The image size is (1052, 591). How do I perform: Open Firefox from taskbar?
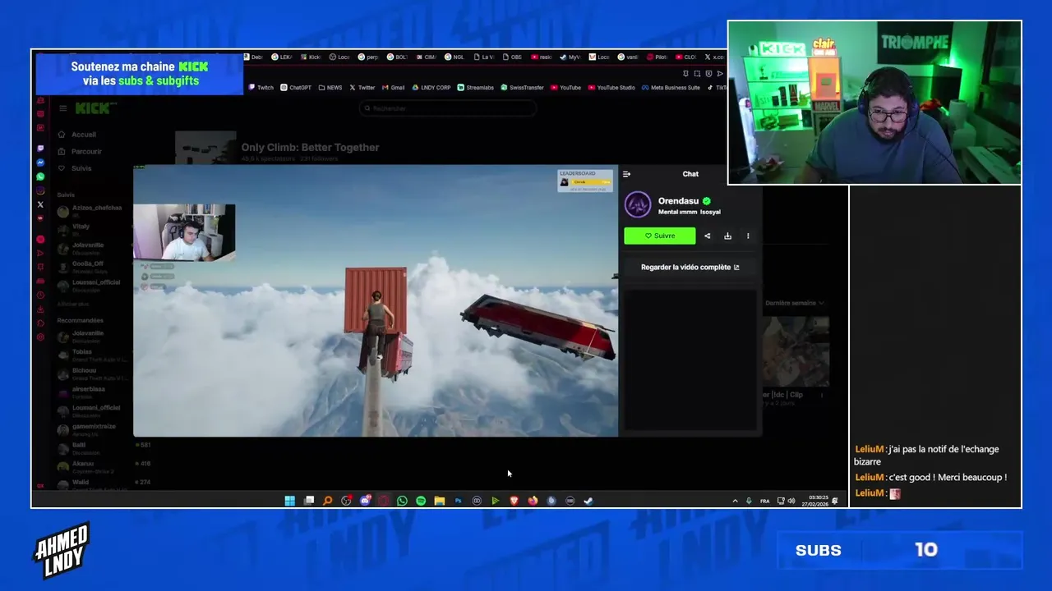(x=533, y=501)
